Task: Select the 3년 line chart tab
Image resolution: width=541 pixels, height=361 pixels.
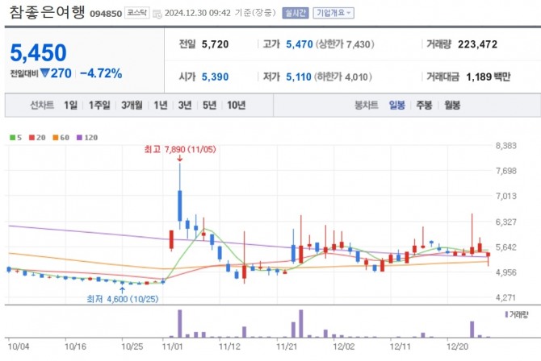Action: pos(185,105)
